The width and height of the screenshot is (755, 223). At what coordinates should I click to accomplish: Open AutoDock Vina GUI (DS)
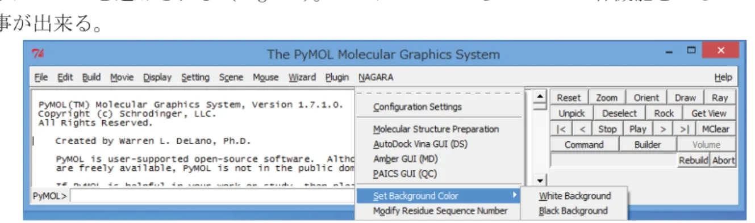click(420, 144)
